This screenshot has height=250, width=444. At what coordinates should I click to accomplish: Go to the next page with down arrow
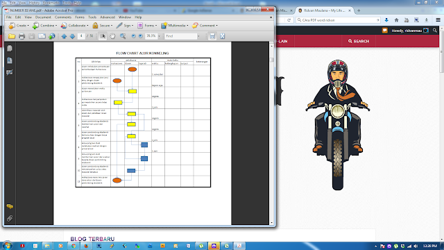point(72,36)
